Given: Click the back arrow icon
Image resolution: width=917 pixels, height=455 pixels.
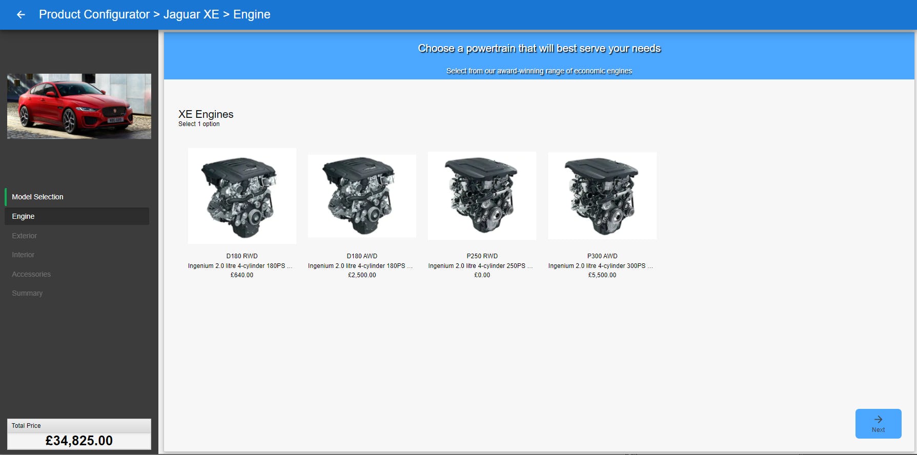Looking at the screenshot, I should coord(21,14).
